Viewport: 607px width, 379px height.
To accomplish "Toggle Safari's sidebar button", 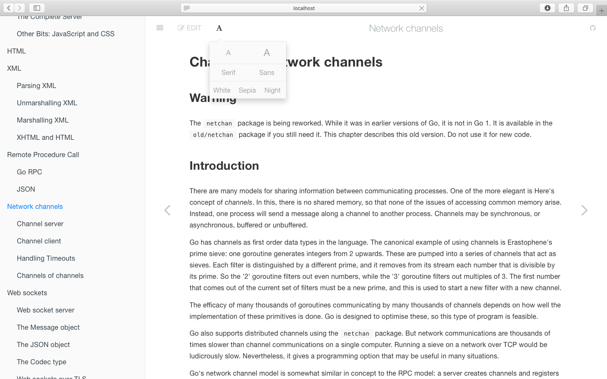I will pyautogui.click(x=37, y=8).
